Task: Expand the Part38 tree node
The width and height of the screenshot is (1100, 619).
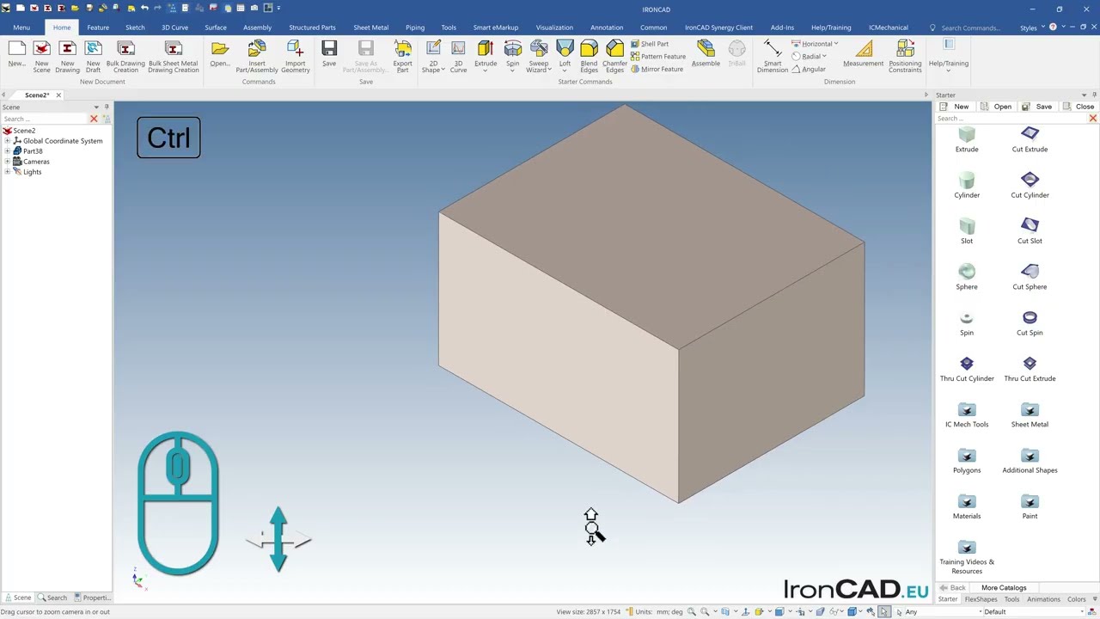Action: click(8, 151)
